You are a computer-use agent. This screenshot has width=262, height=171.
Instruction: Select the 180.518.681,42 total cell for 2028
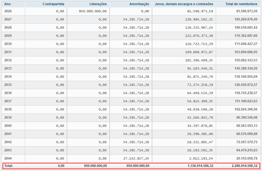[x=244, y=28]
